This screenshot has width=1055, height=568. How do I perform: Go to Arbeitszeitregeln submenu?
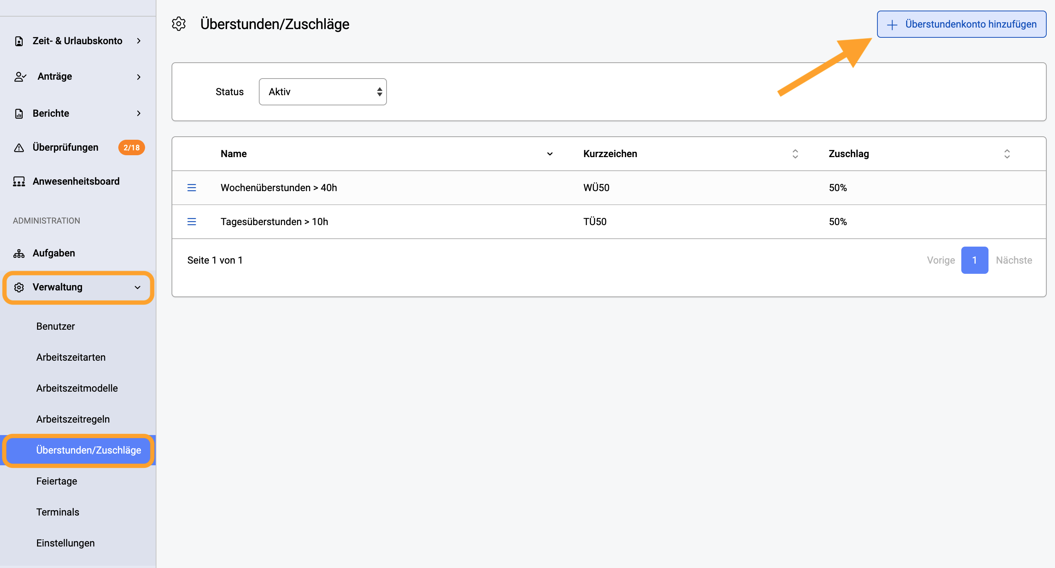point(73,419)
